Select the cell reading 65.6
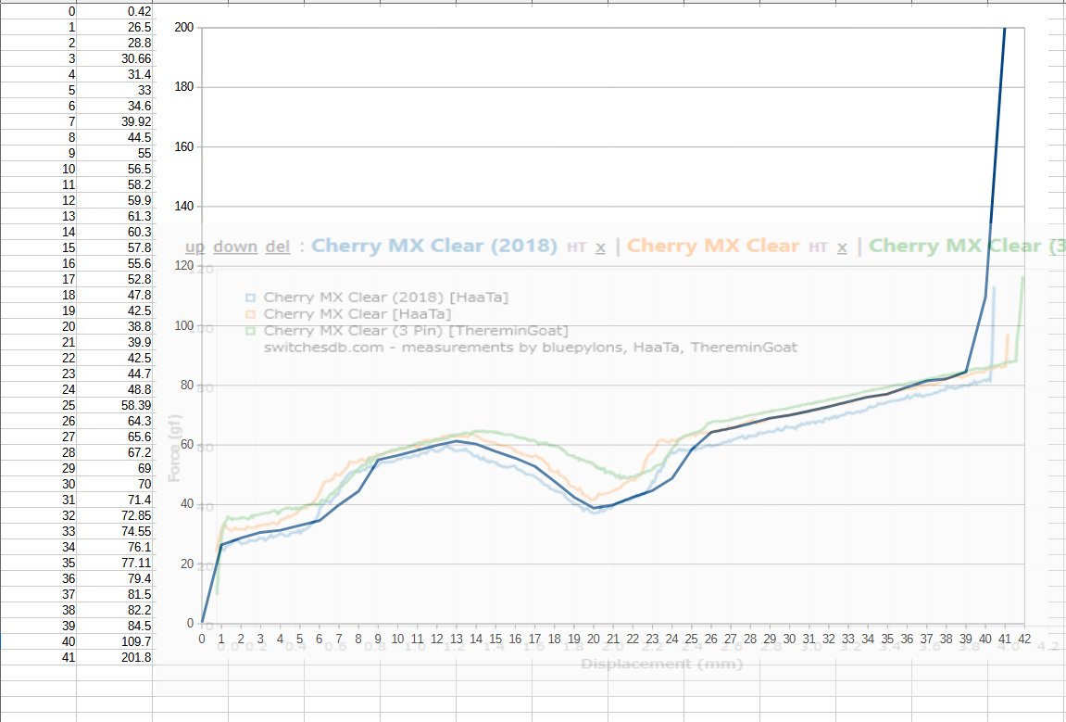The image size is (1066, 722). point(115,437)
